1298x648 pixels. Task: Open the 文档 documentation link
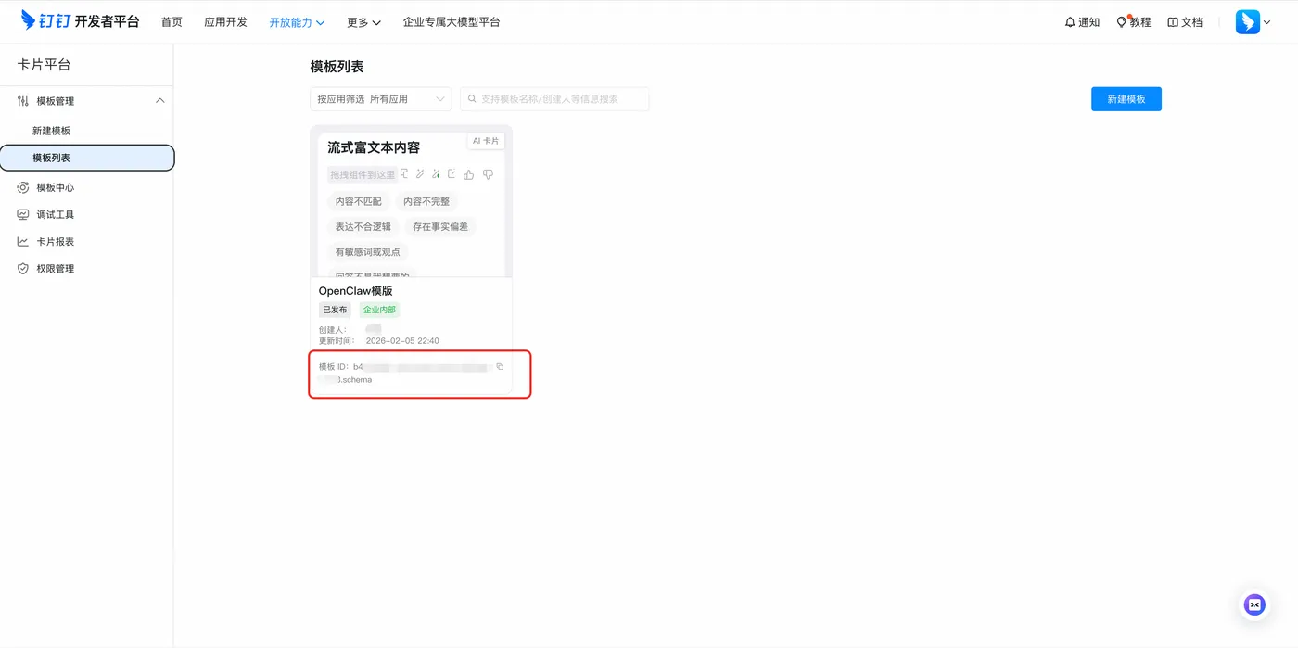(x=1191, y=22)
